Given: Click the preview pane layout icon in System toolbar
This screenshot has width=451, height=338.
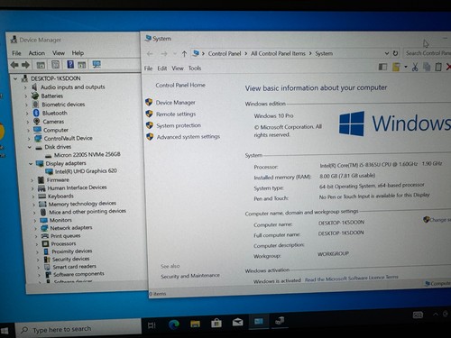Looking at the screenshot, I should pyautogui.click(x=382, y=67).
